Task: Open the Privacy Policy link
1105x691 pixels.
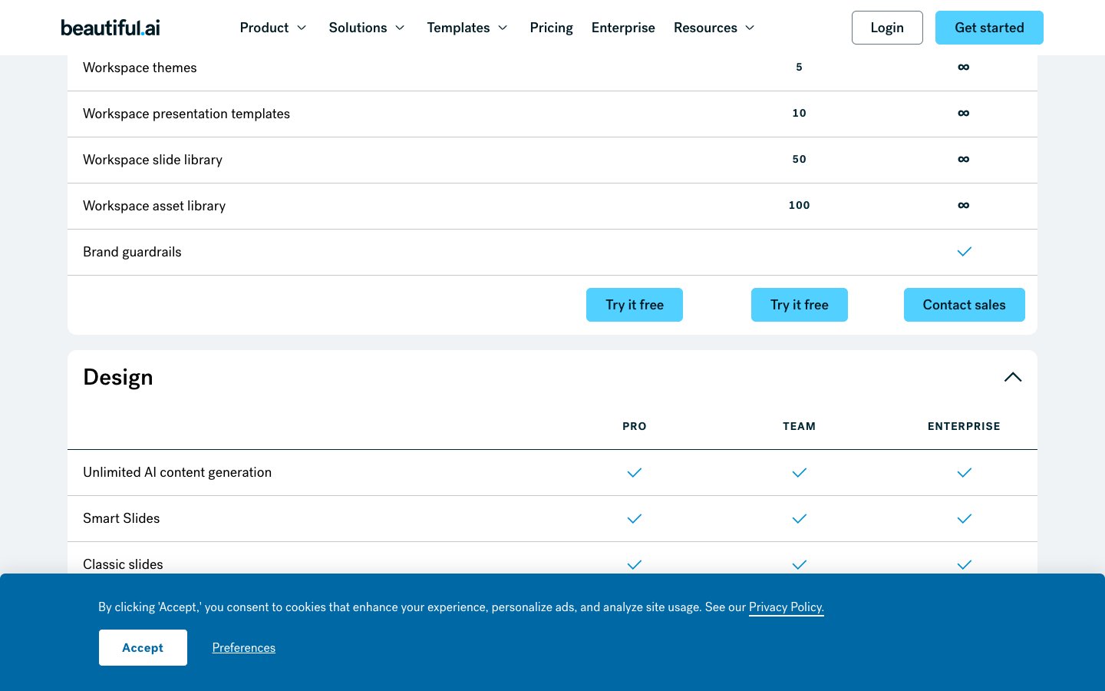Action: (786, 607)
